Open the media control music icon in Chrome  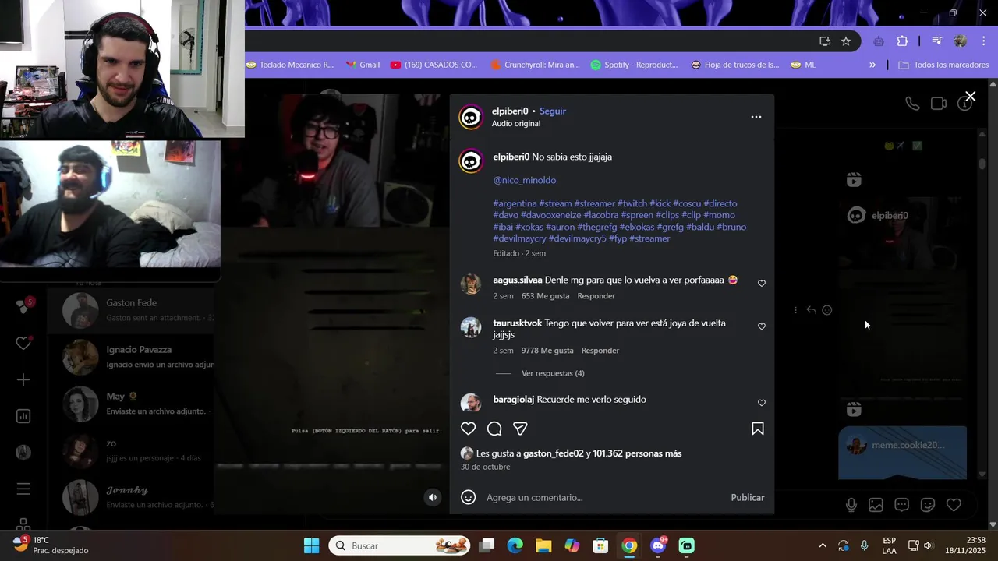click(x=936, y=41)
